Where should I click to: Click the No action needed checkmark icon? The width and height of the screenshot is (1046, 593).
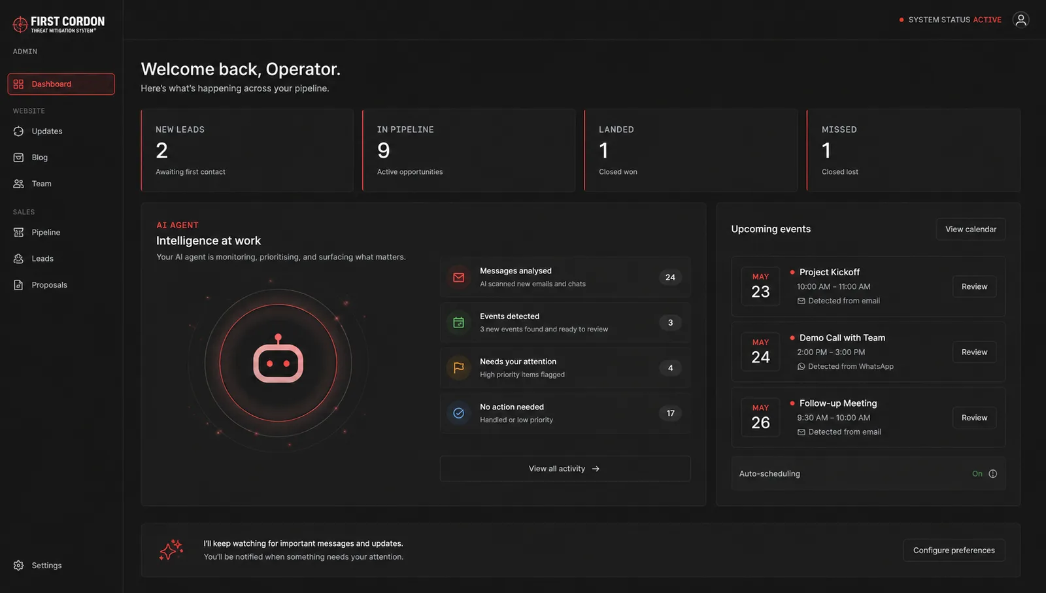click(459, 413)
